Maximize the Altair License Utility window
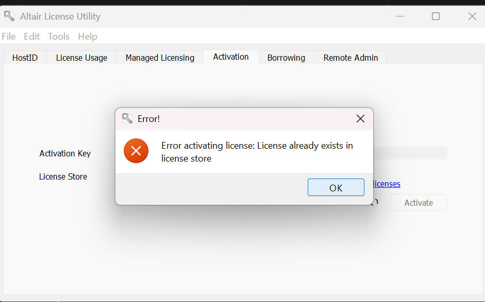 point(436,16)
